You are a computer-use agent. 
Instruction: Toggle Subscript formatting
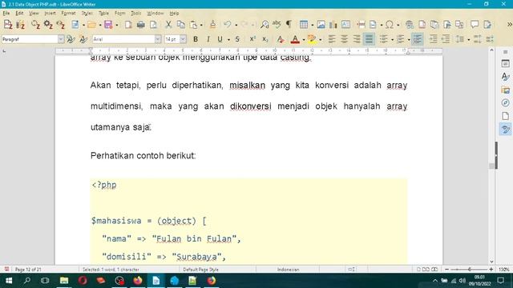click(x=265, y=39)
